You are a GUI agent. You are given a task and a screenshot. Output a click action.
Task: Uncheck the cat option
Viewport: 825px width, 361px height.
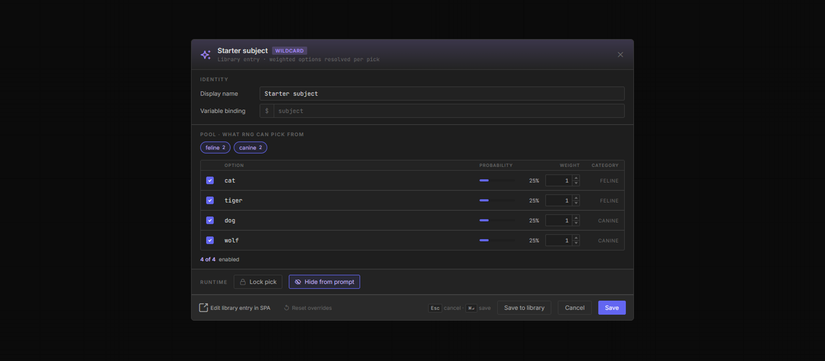click(210, 181)
